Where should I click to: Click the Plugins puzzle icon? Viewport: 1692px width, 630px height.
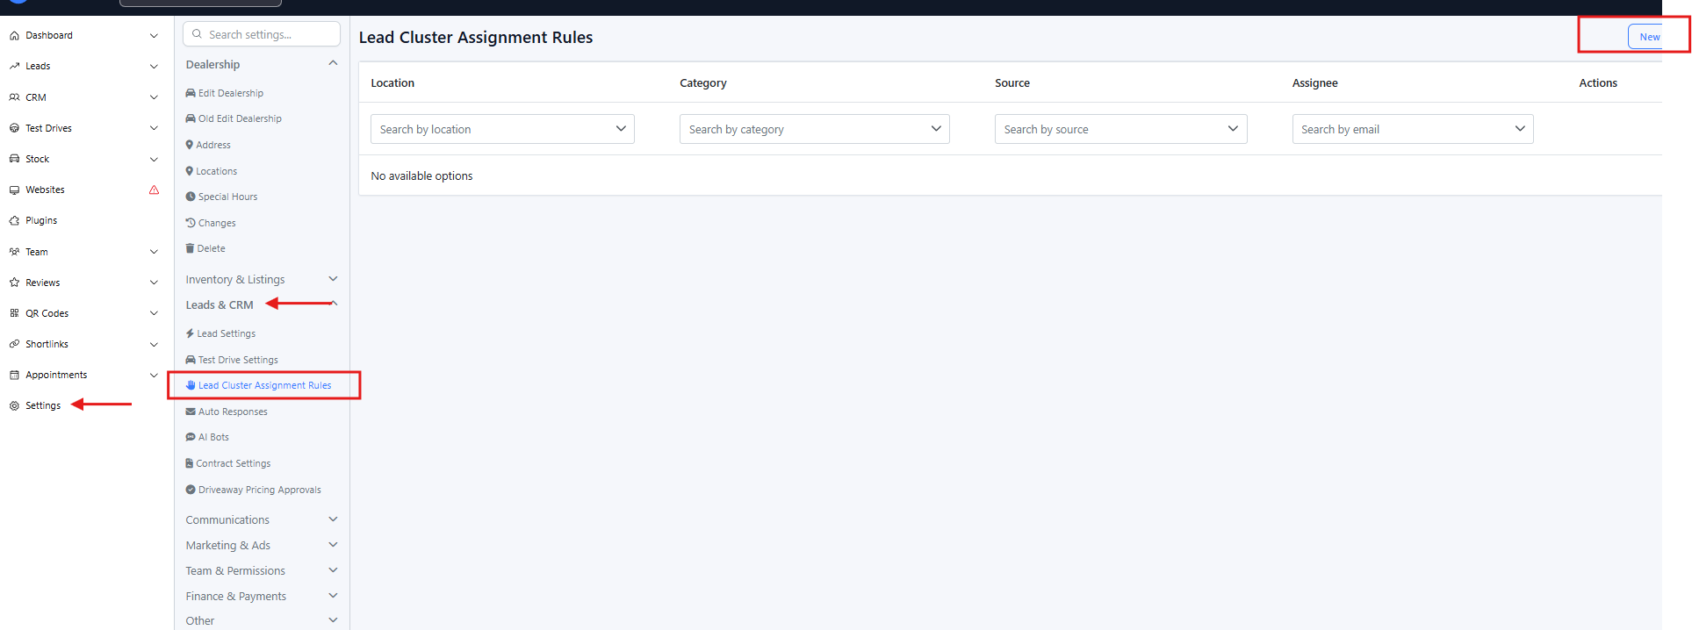14,221
